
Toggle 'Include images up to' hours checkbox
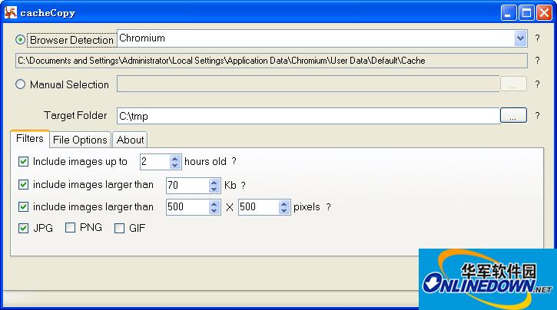tap(24, 162)
